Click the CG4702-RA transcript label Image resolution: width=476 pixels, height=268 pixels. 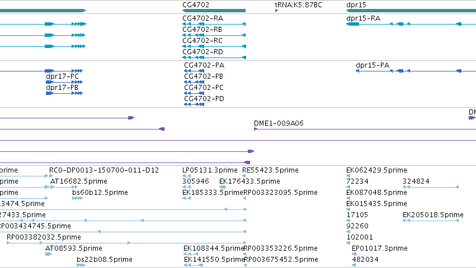pyautogui.click(x=203, y=18)
